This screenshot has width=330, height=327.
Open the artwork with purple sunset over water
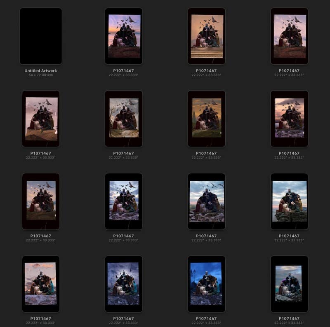(124, 36)
